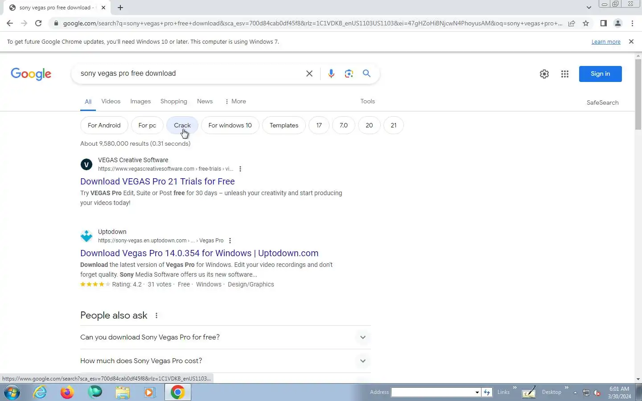Click the Uptodown site favicon

click(x=86, y=236)
